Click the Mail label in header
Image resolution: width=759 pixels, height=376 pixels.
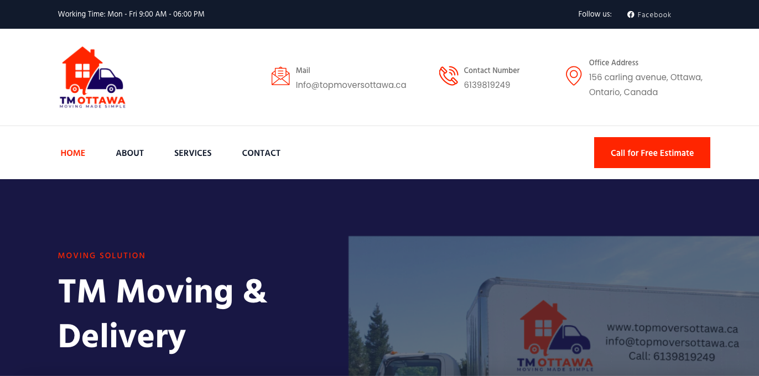click(303, 70)
